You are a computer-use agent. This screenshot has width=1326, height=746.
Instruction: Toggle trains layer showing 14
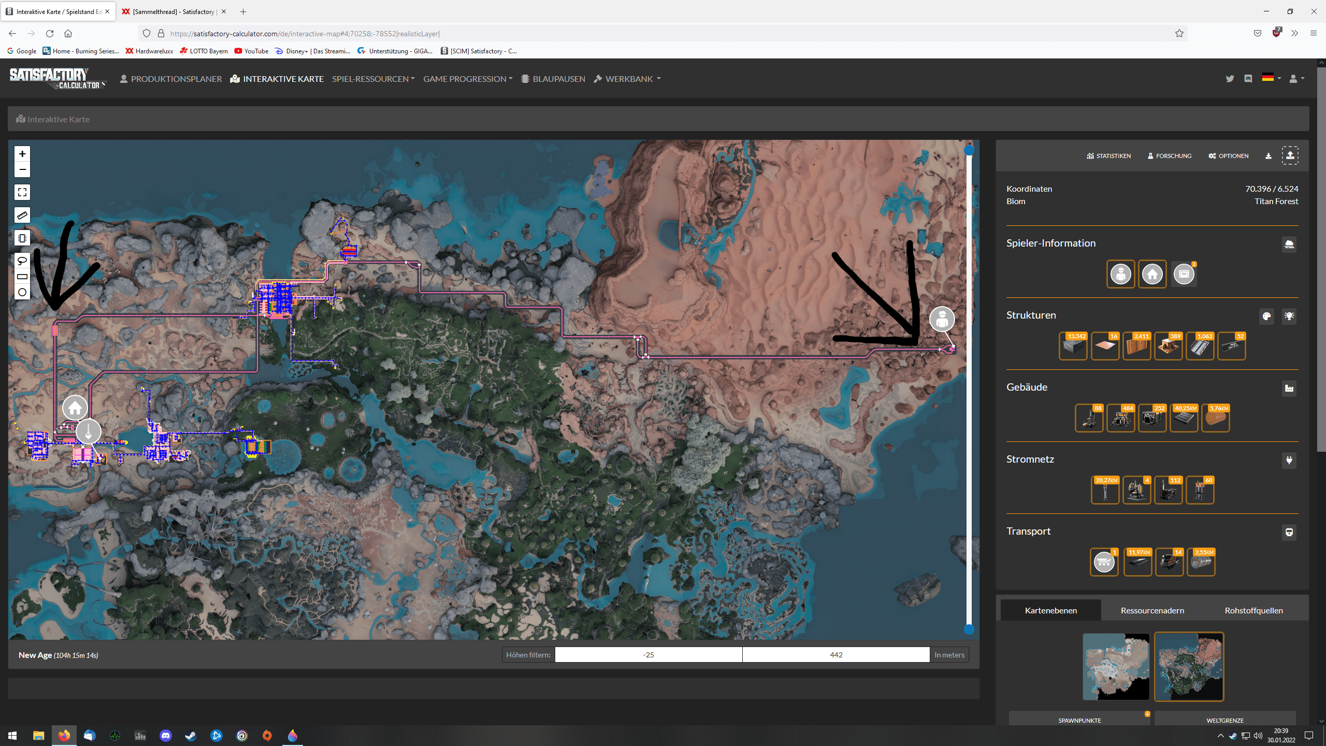(1170, 562)
